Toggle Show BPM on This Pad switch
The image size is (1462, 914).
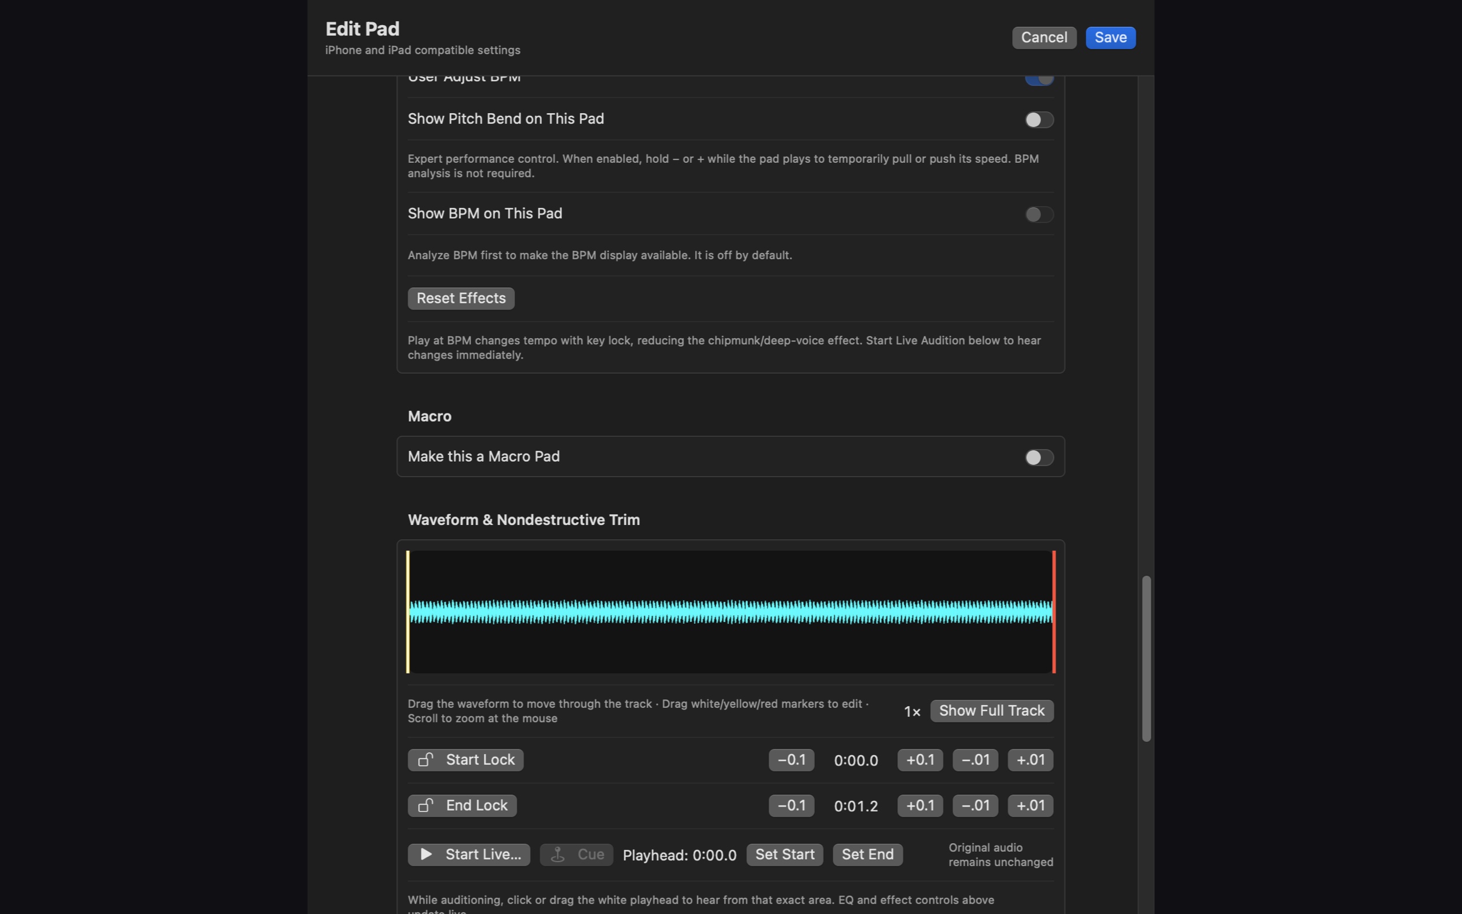coord(1039,214)
